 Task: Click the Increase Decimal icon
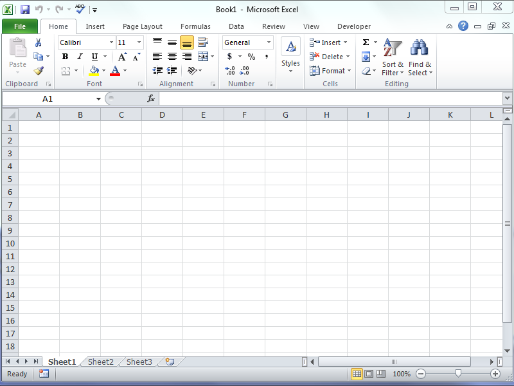click(230, 71)
